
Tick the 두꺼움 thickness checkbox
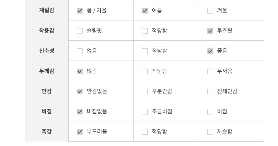click(210, 71)
